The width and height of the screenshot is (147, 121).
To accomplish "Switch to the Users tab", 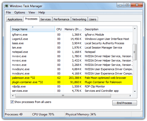I will click(x=93, y=19).
